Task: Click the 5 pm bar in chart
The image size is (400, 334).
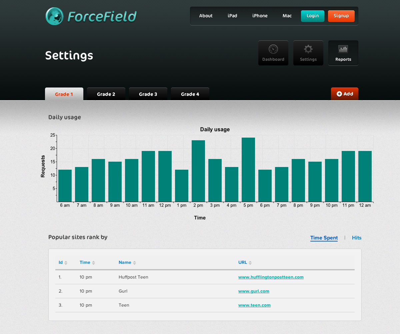Action: (x=248, y=170)
